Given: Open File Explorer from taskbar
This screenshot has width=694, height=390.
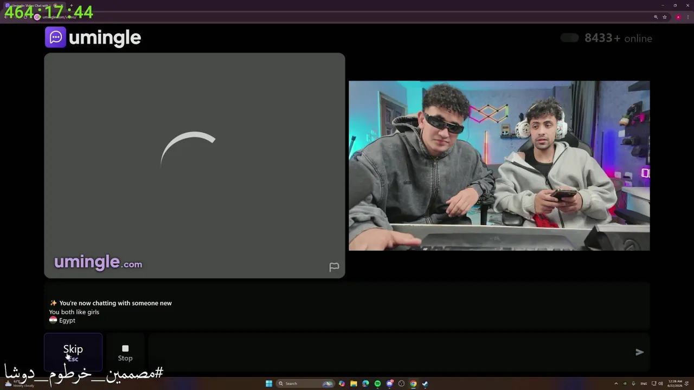Looking at the screenshot, I should (x=354, y=383).
